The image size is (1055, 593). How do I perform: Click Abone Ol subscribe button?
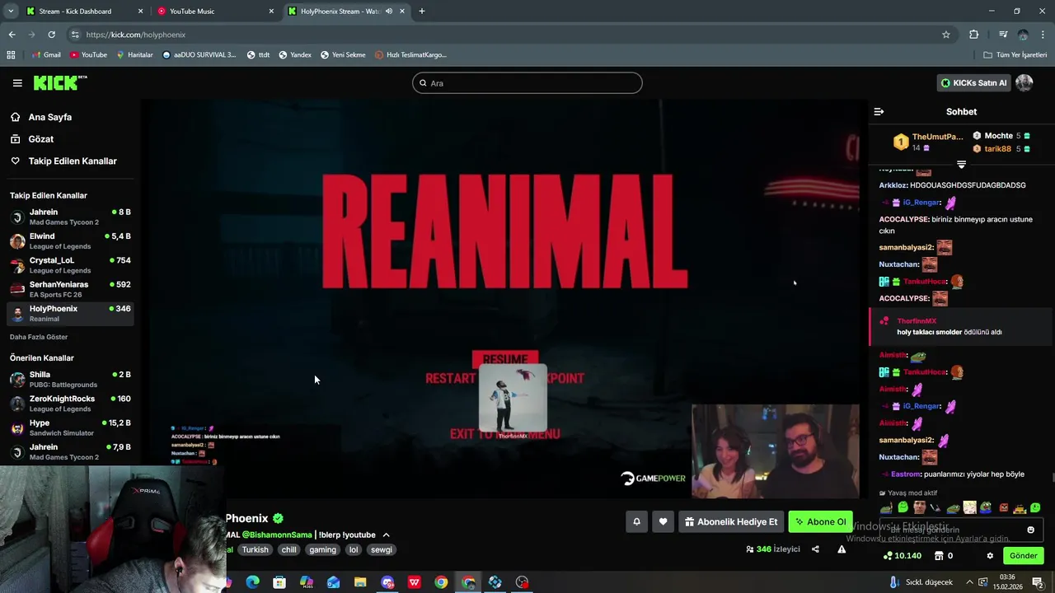[x=820, y=521]
